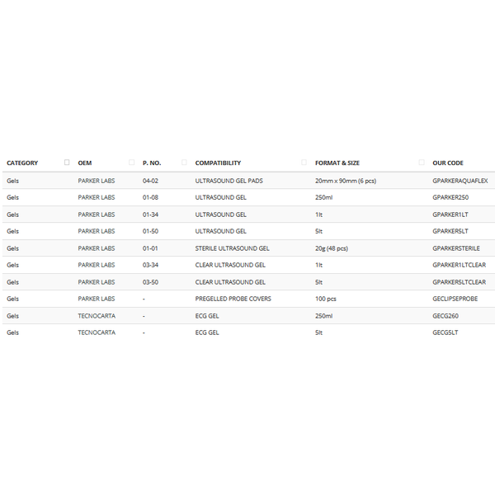Sort by FORMAT & SIZE column header
495x495 pixels.
[x=337, y=163]
